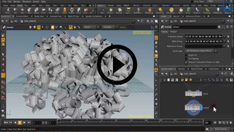Select the sweep1 node in network

tap(193, 107)
